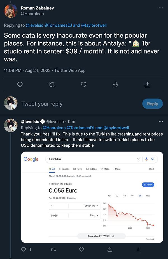Retweet the @levelsio reply

point(53,249)
